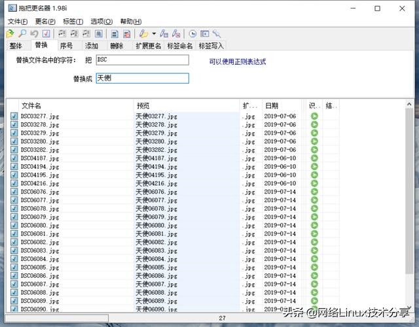
Task: Uncheck the DSC06084.jpg checkbox
Action: [14, 259]
